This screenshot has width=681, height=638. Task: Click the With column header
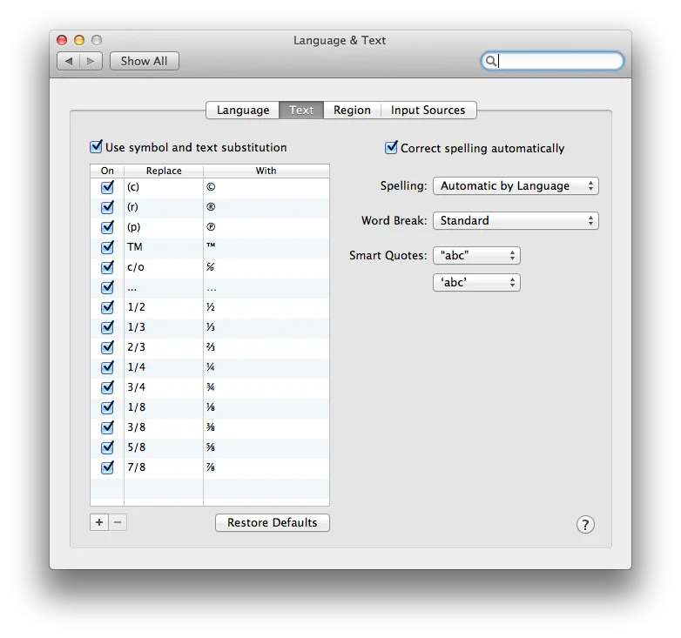tap(266, 171)
